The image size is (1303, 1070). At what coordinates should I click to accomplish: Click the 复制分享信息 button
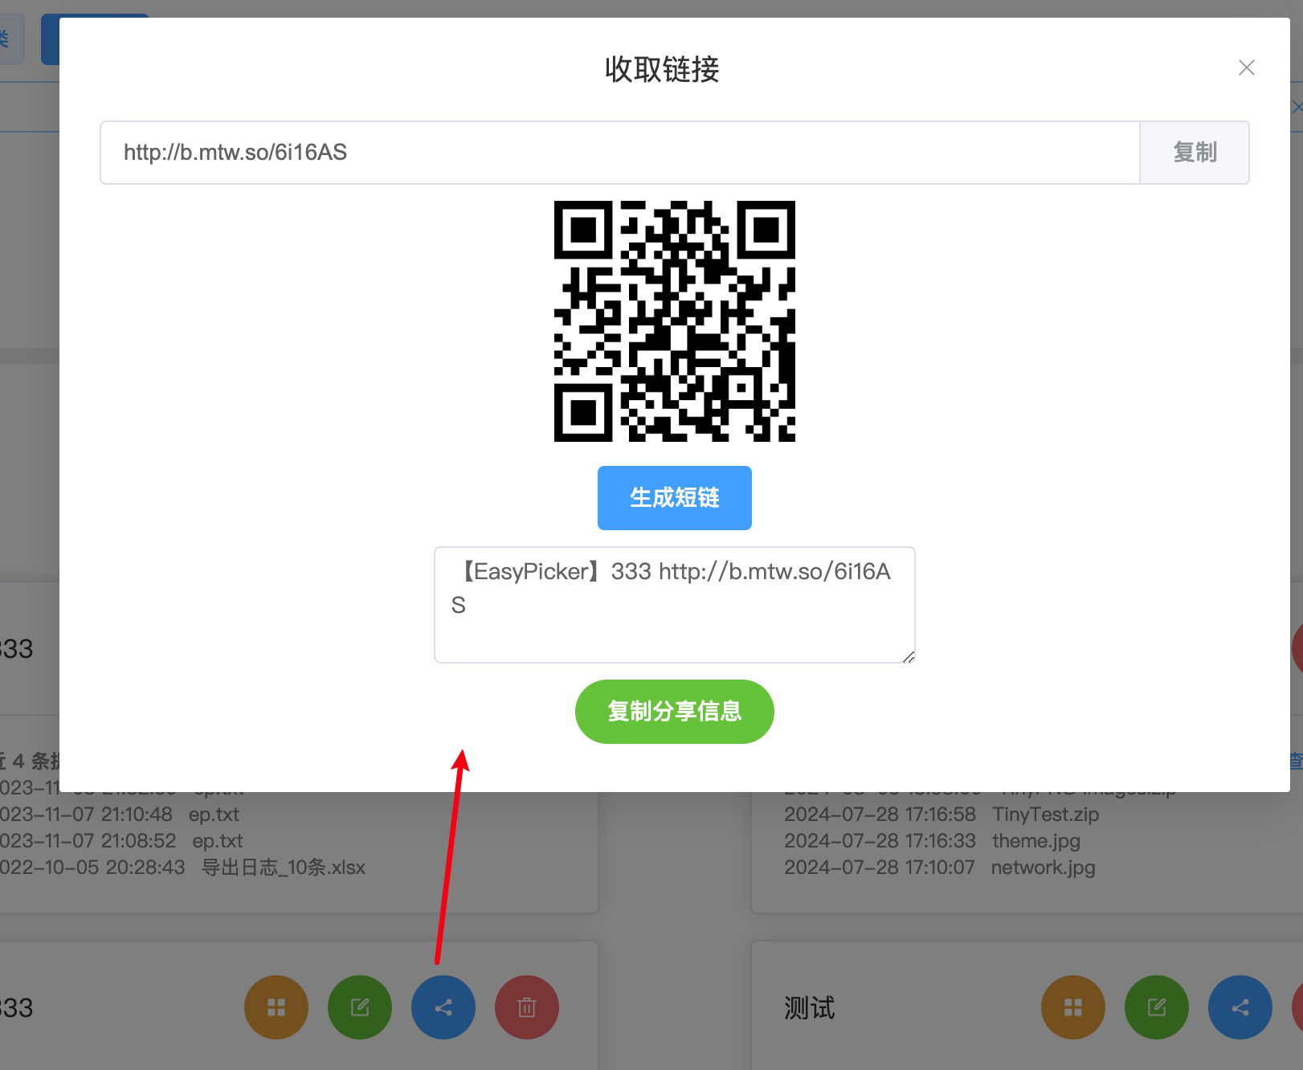click(675, 712)
